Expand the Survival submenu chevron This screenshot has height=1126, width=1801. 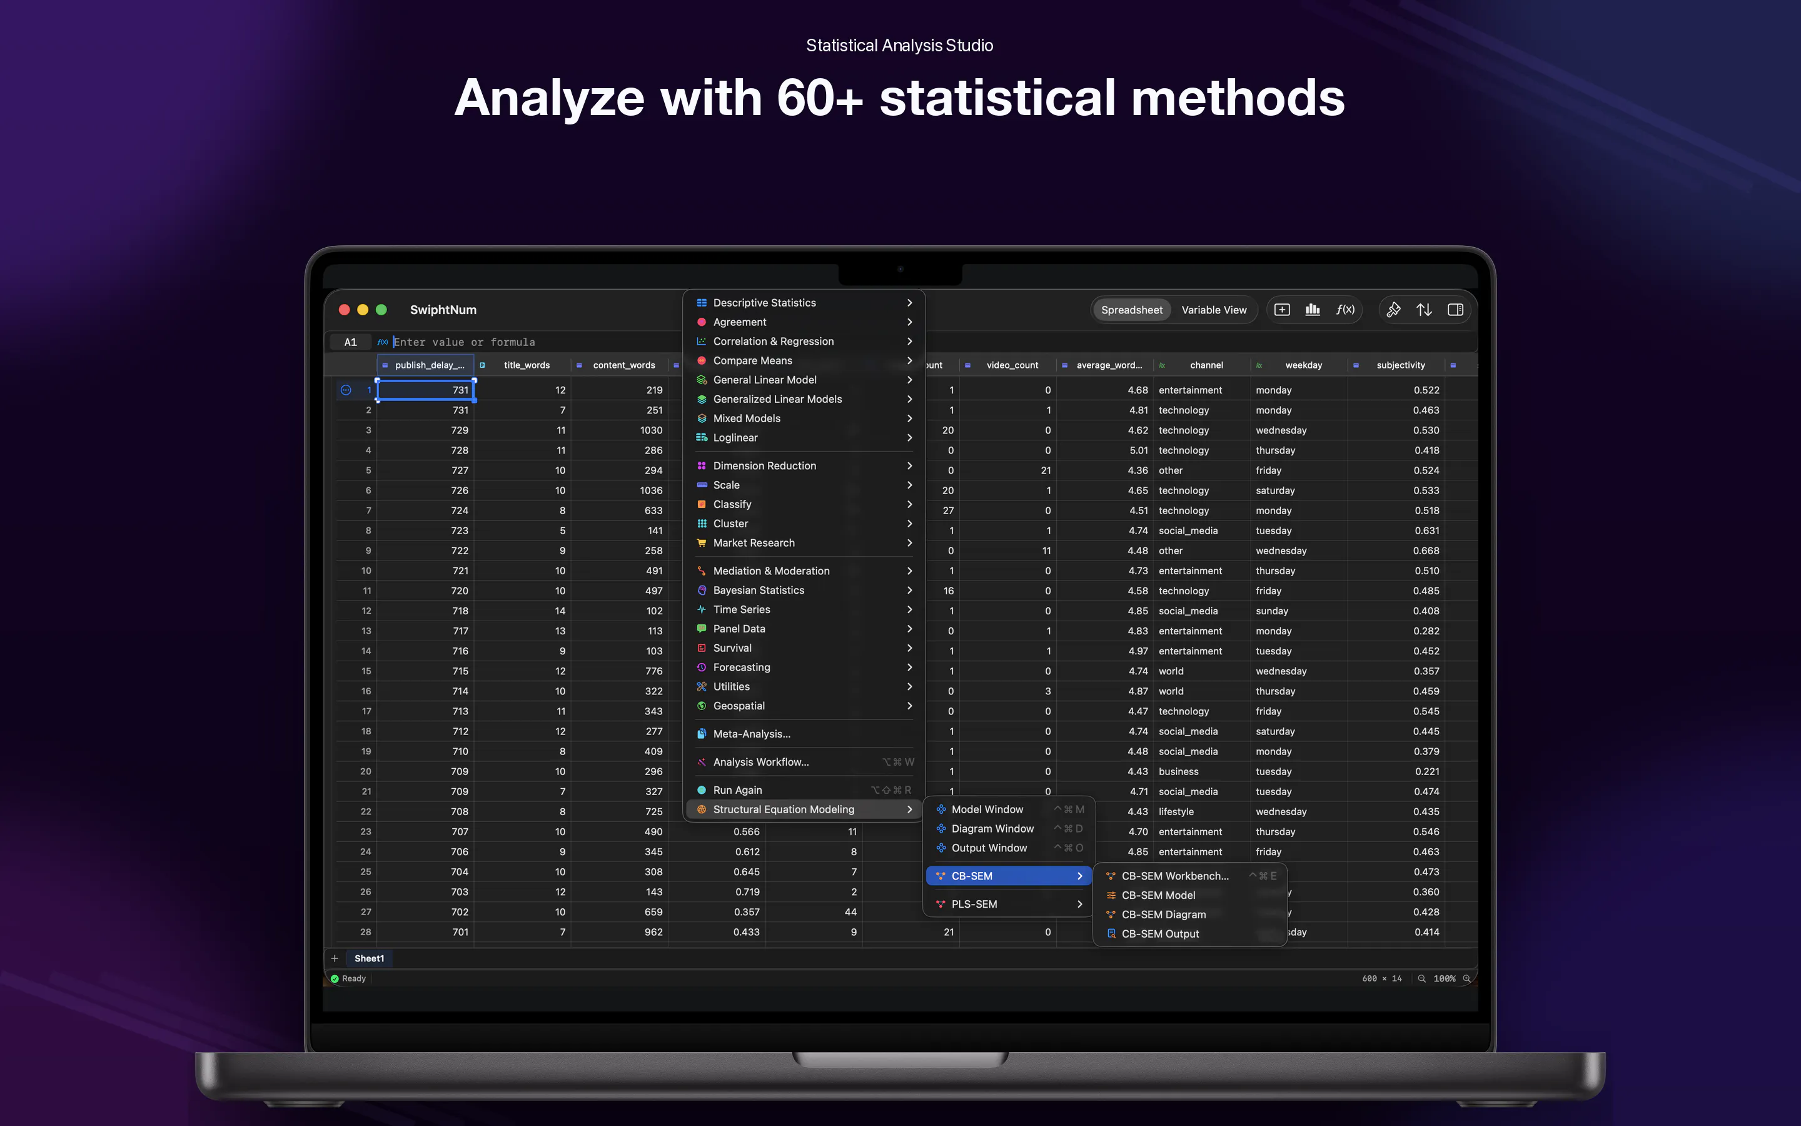(909, 648)
